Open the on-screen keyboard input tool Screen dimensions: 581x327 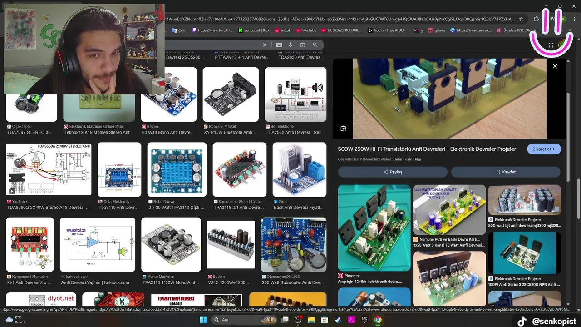tap(279, 45)
